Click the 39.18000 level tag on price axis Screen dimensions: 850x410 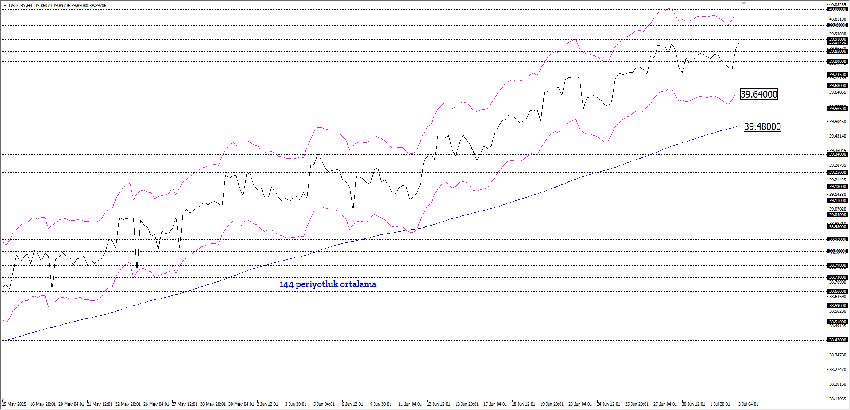pos(838,187)
